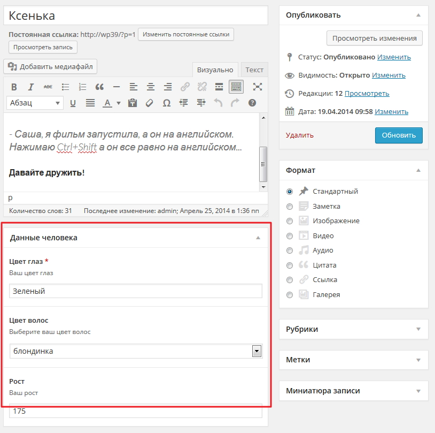The image size is (435, 433).
Task: Apply strikethrough formatting (ABC icon)
Action: tap(48, 87)
